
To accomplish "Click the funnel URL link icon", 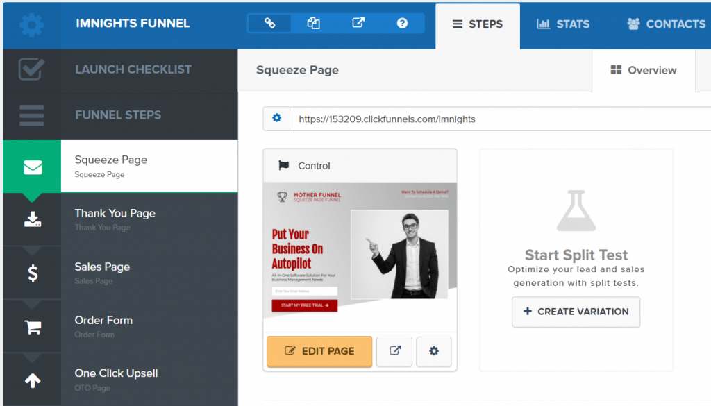I will (x=269, y=23).
